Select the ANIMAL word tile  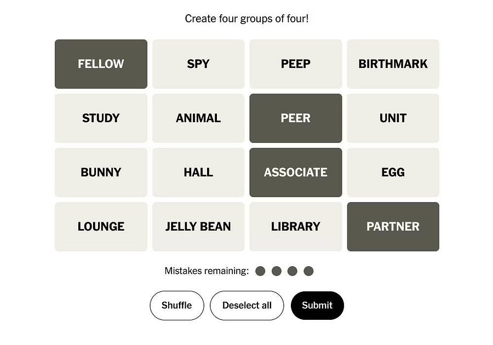[198, 118]
